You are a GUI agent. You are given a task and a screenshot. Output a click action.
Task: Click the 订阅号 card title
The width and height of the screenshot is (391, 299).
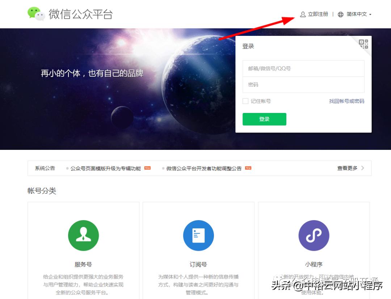(198, 264)
